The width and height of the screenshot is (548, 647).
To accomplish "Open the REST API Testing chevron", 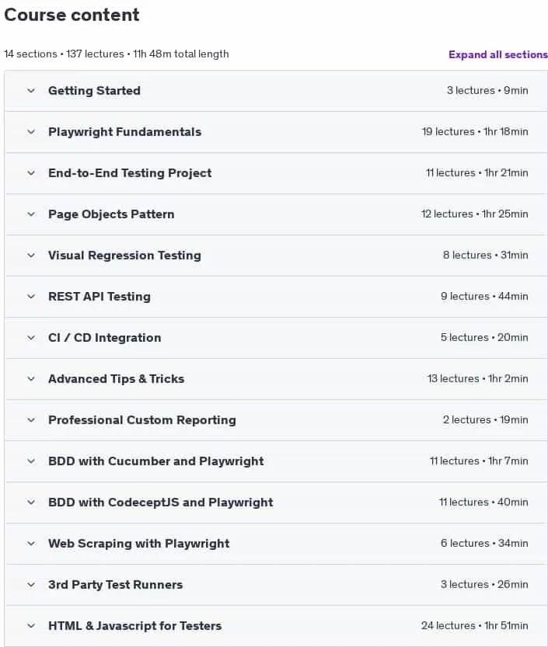I will click(31, 296).
